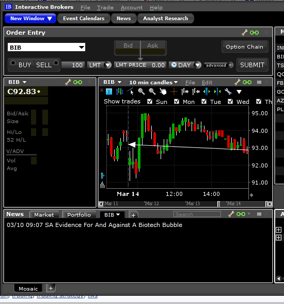The image size is (284, 304).
Task: Open BIB quote panel wrench settings
Action: 68,82
